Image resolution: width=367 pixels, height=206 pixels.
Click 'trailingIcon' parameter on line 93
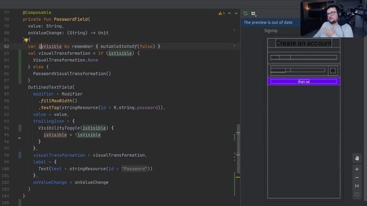point(49,121)
